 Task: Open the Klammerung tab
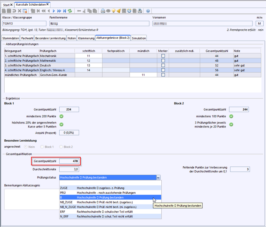tap(86, 38)
